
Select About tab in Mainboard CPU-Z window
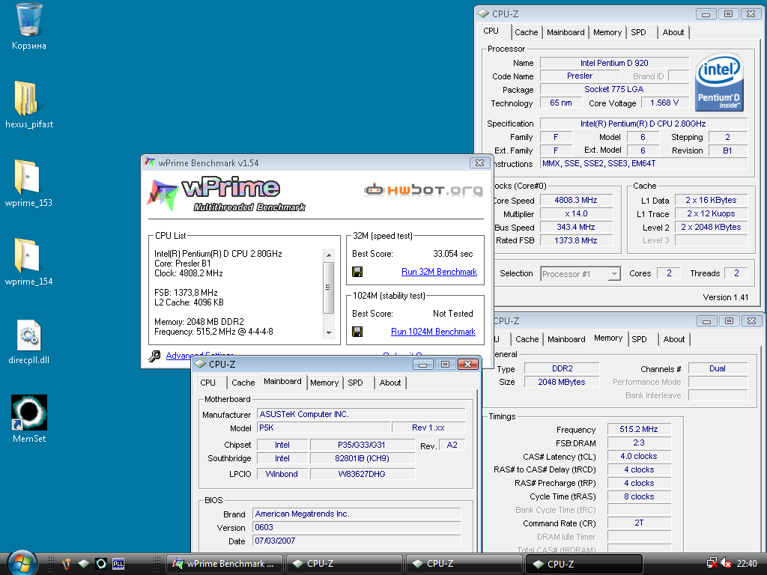[389, 383]
